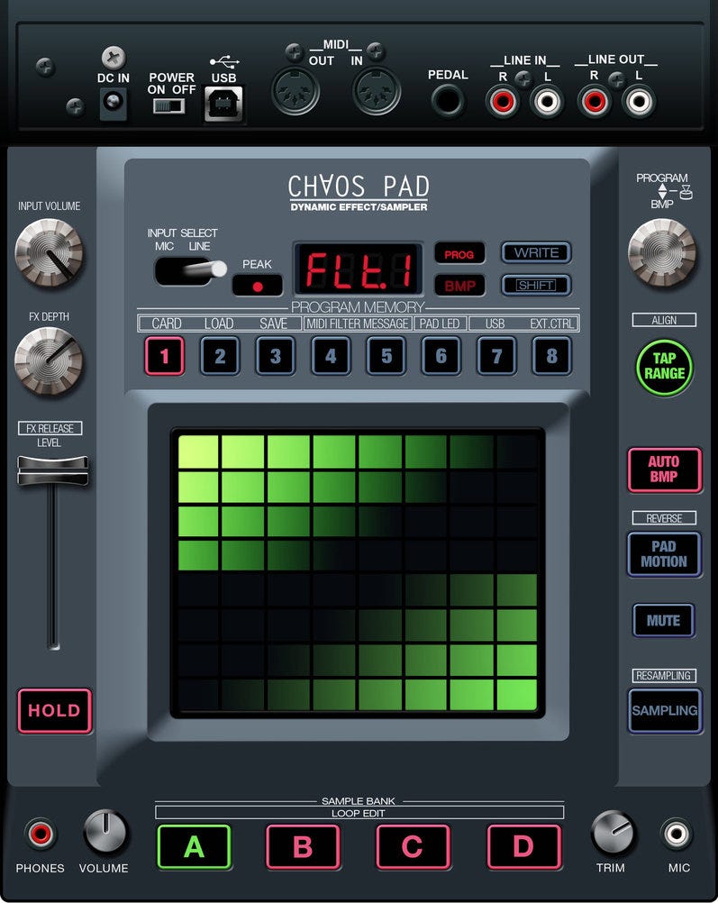Click the RESAMPLING label
718x903 pixels.
pos(663,676)
